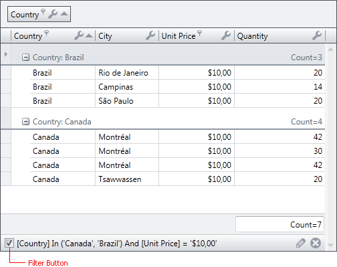The image size is (337, 267).
Task: Select the Tsawwassen city cell
Action: click(x=127, y=179)
